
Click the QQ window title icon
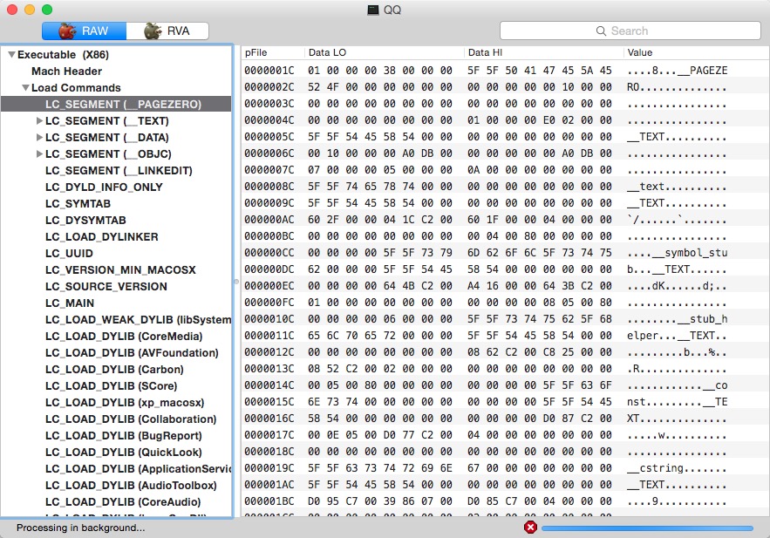tap(373, 10)
